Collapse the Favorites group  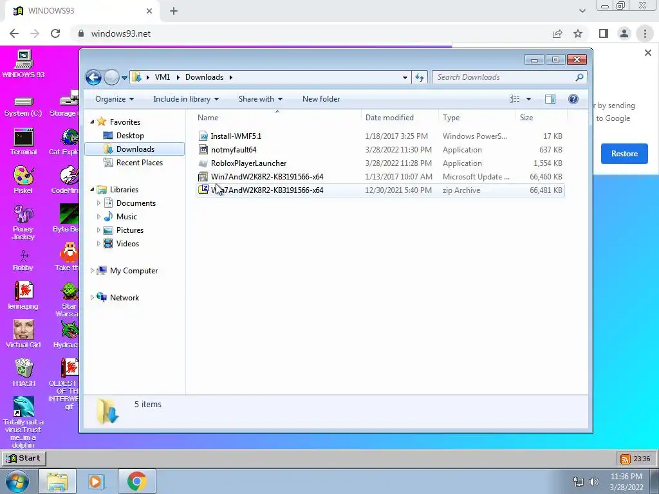tap(92, 122)
